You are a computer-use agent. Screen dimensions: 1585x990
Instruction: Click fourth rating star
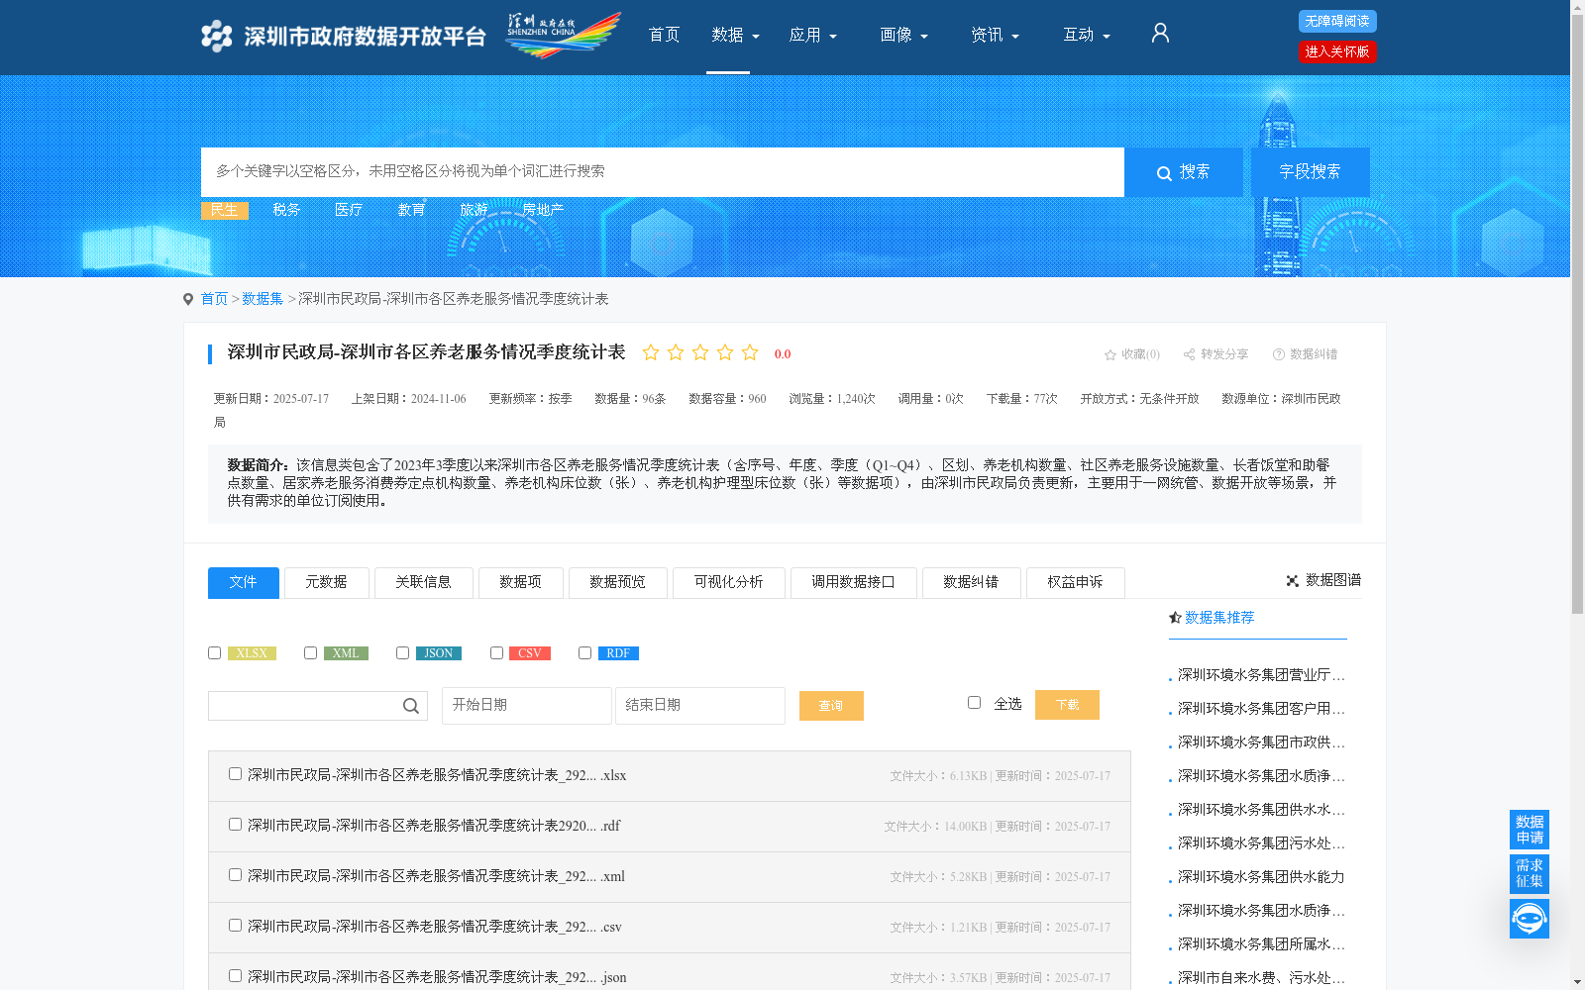pos(725,352)
